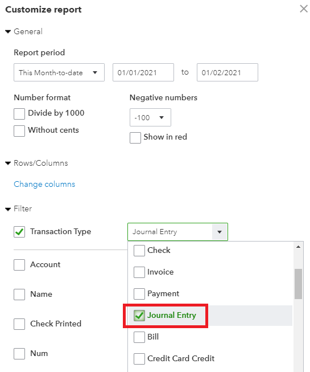This screenshot has width=310, height=372.
Task: Enable the Account filter checkbox
Action: point(19,265)
